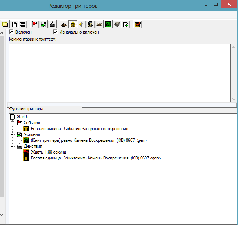Viewport: 238px width, 225px height.
Task: Click the left panel scroll-down arrow
Action: click(x=2, y=215)
